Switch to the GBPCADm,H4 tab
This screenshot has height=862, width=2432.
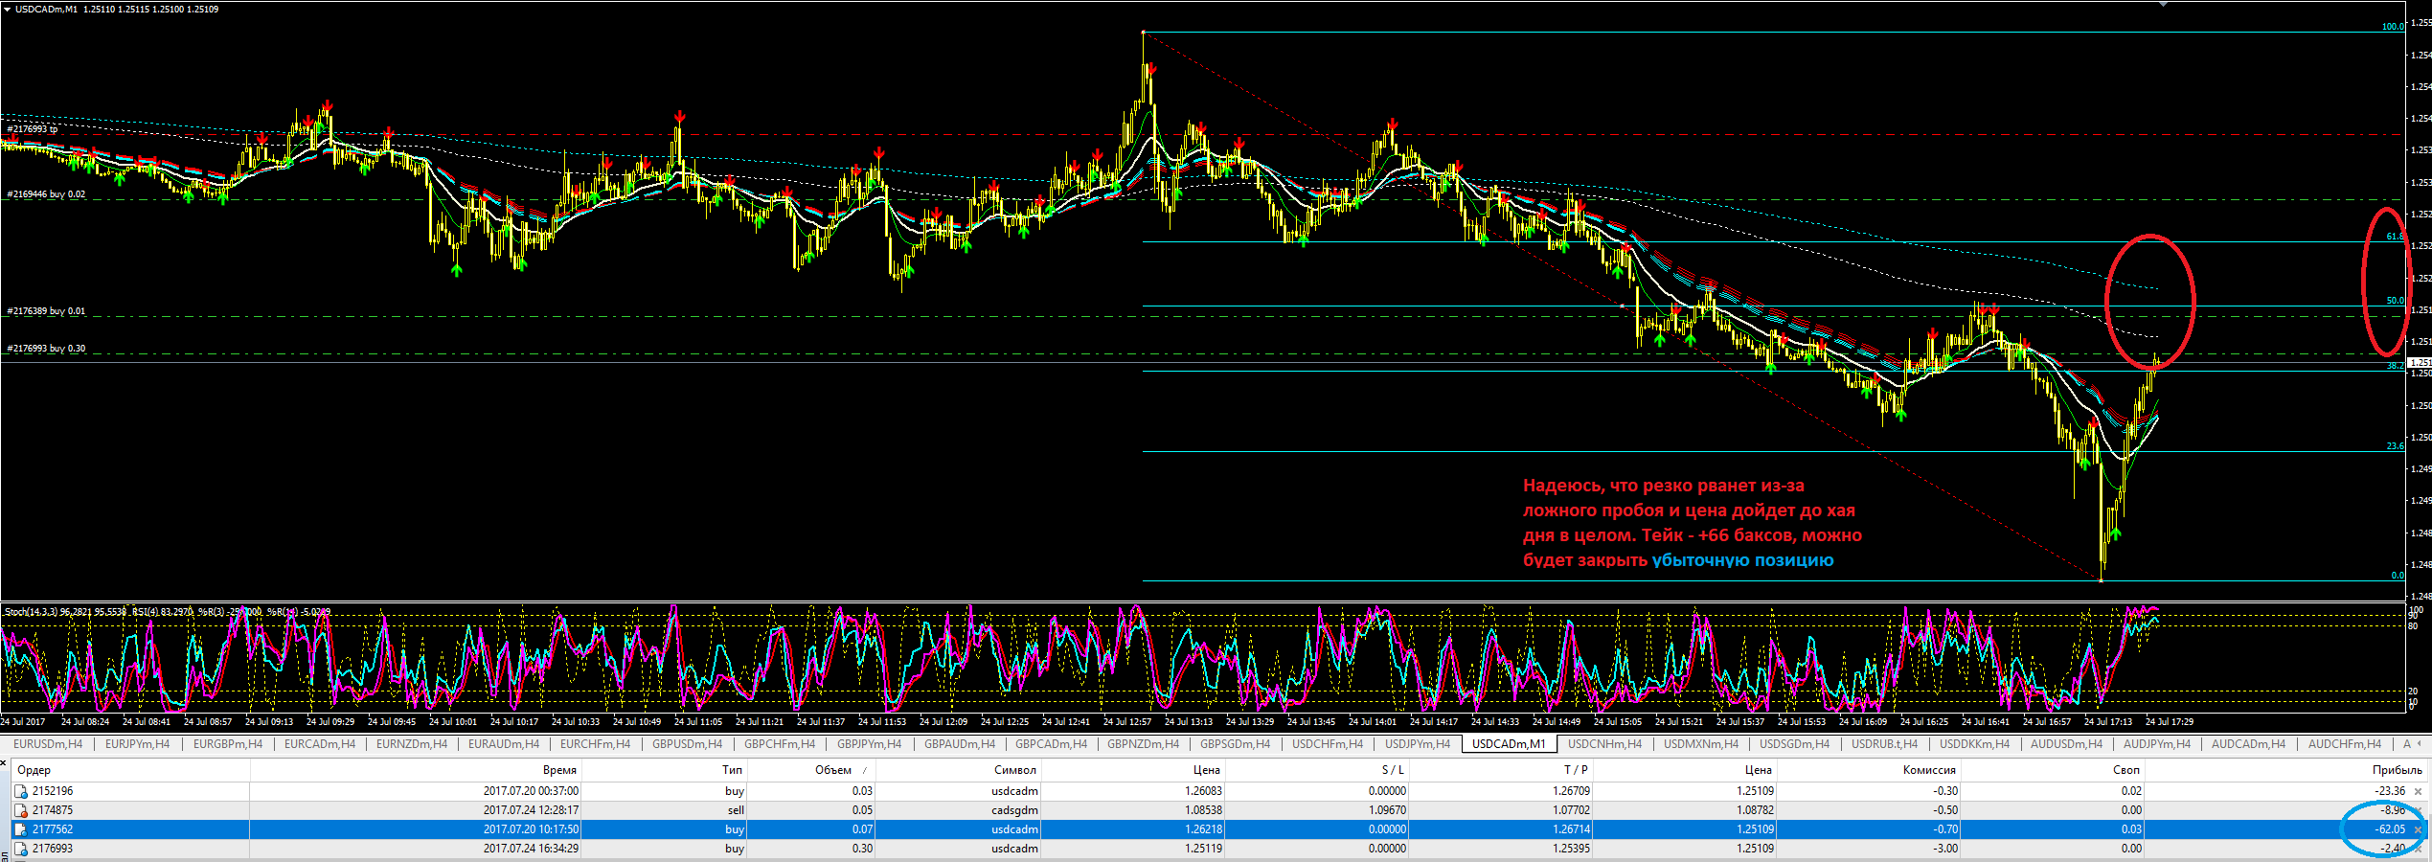point(1052,744)
